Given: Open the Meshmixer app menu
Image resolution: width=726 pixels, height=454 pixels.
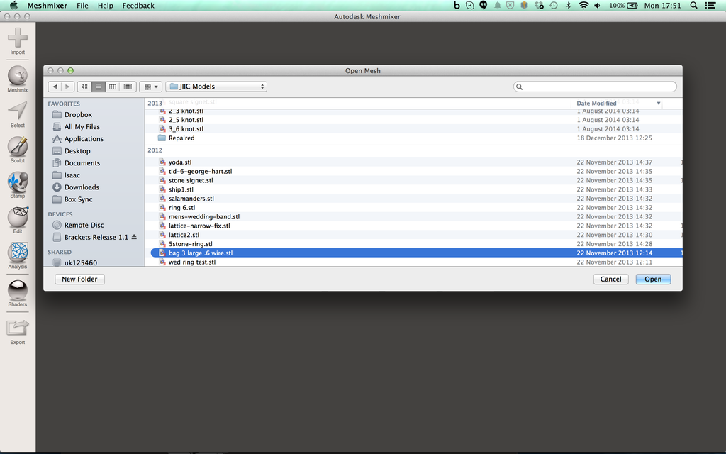Looking at the screenshot, I should (x=48, y=6).
